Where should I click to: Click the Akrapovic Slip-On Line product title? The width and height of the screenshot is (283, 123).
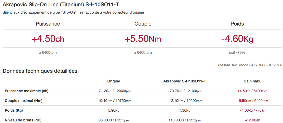[61, 5]
